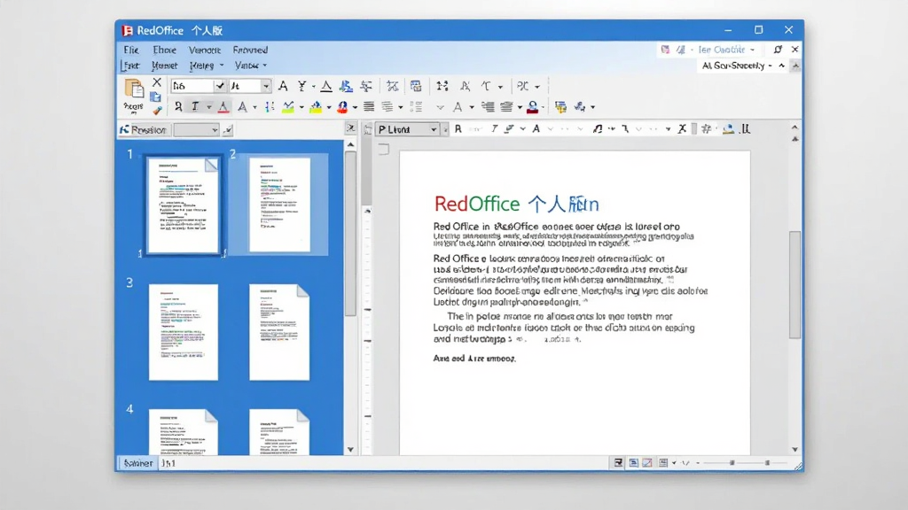Click the small check icon right of Revision dropdown
The height and width of the screenshot is (510, 908).
tap(228, 130)
